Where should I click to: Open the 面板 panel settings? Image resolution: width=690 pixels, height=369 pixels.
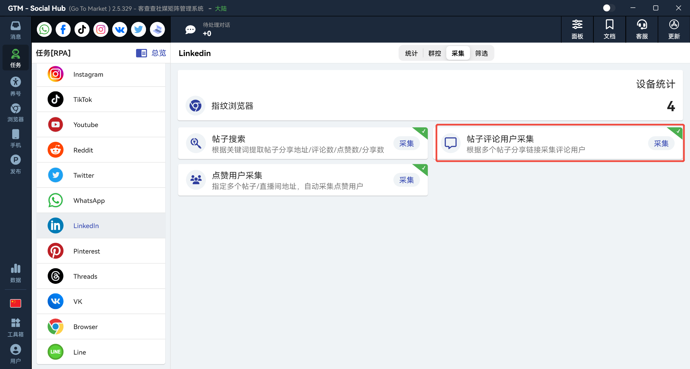(577, 29)
